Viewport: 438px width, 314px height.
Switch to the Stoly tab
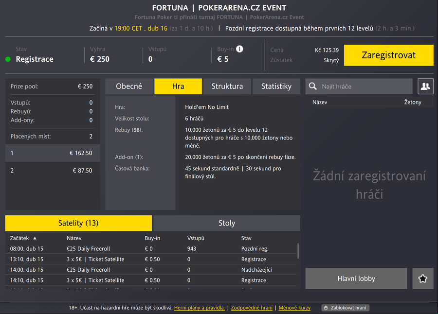(227, 223)
